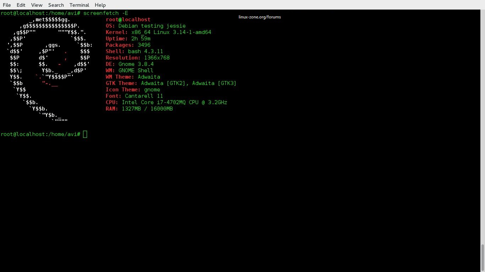
Task: Click the red root@localhost header in output
Action: 128,19
